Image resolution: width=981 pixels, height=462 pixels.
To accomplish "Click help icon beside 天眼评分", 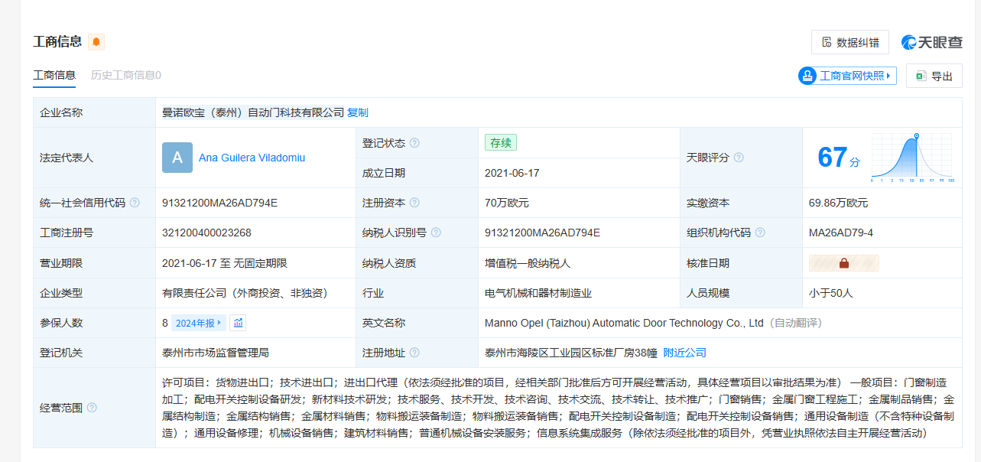I will (x=739, y=158).
